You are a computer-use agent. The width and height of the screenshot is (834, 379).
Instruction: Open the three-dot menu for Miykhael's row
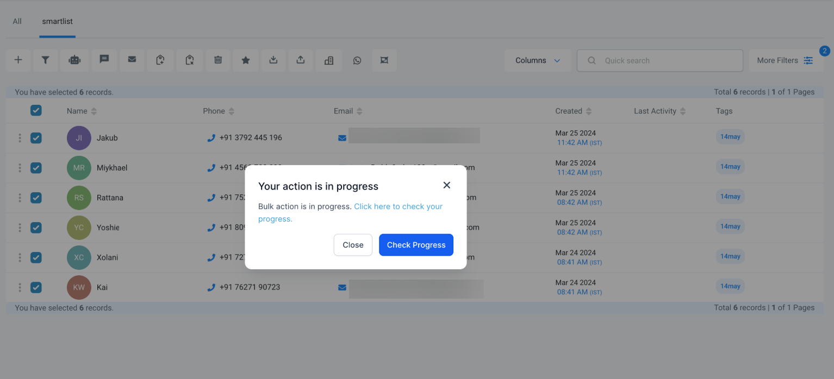click(x=20, y=168)
